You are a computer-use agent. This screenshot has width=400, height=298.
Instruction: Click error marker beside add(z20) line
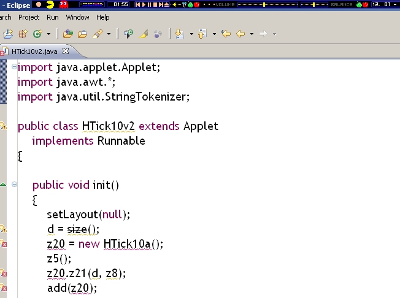3,288
